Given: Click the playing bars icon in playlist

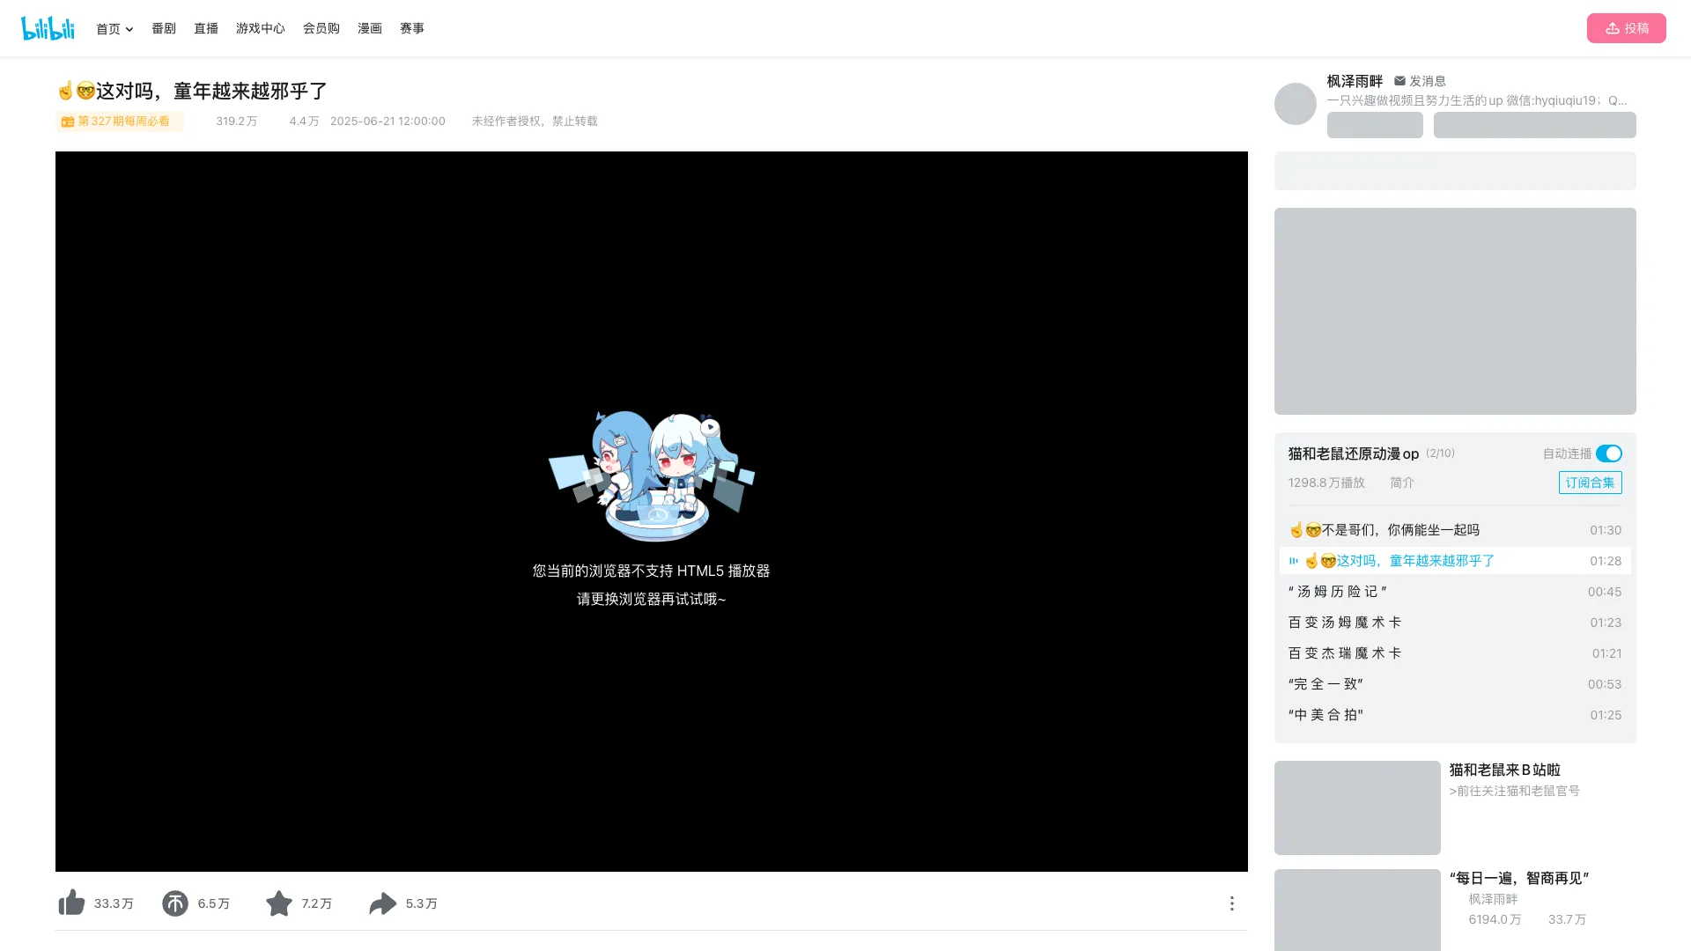Looking at the screenshot, I should click(x=1294, y=561).
